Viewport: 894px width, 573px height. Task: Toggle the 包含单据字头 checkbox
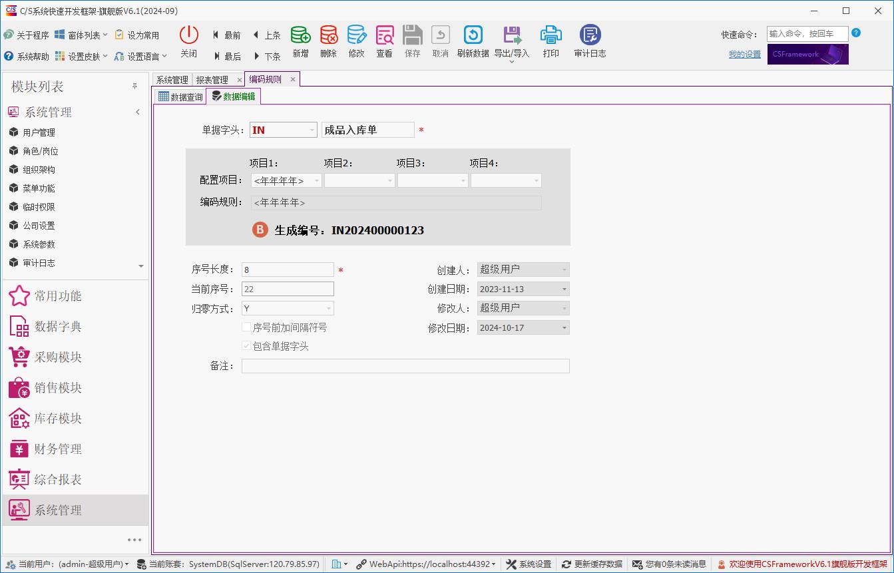coord(246,345)
